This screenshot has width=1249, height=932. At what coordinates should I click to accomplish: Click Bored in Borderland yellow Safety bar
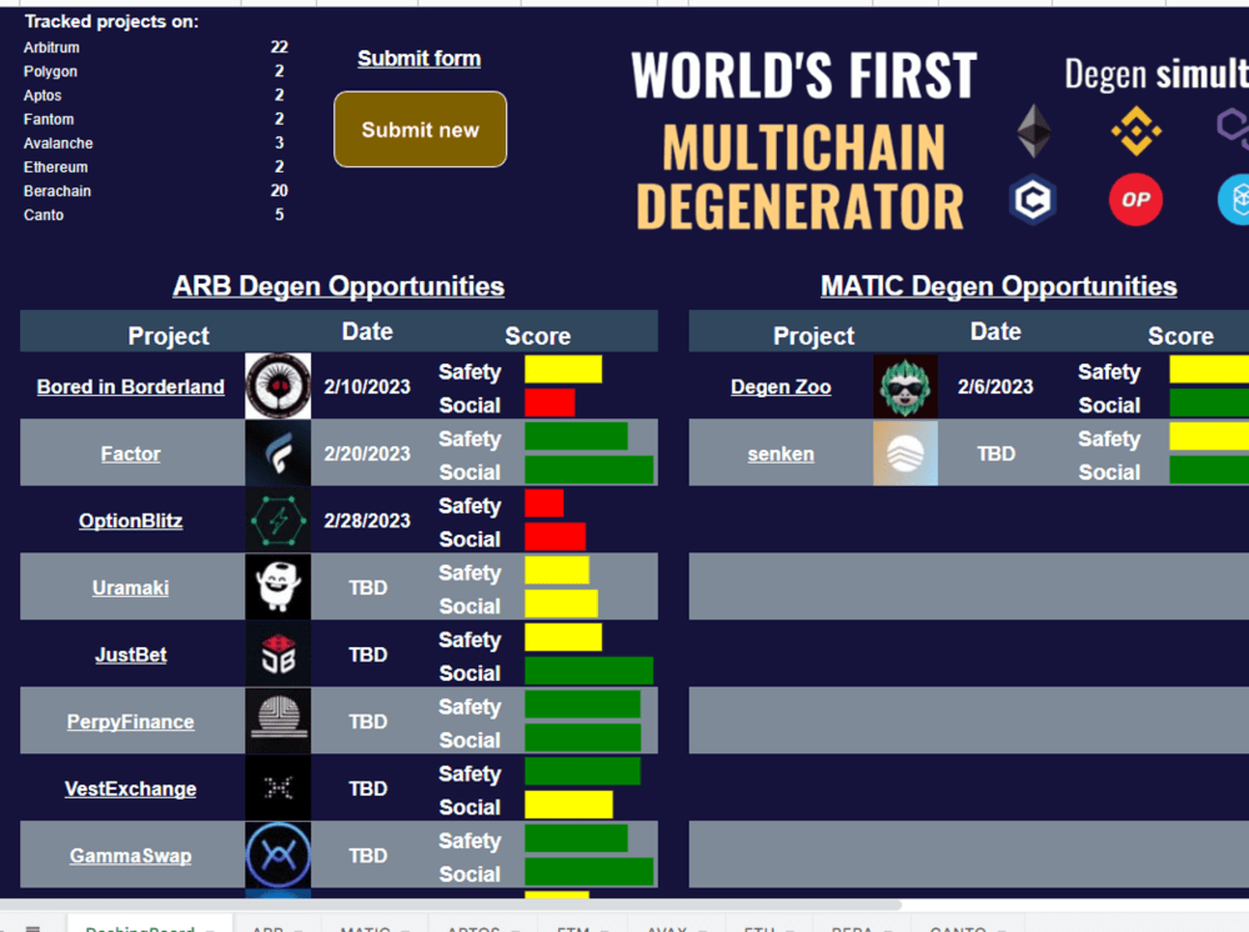pos(563,370)
